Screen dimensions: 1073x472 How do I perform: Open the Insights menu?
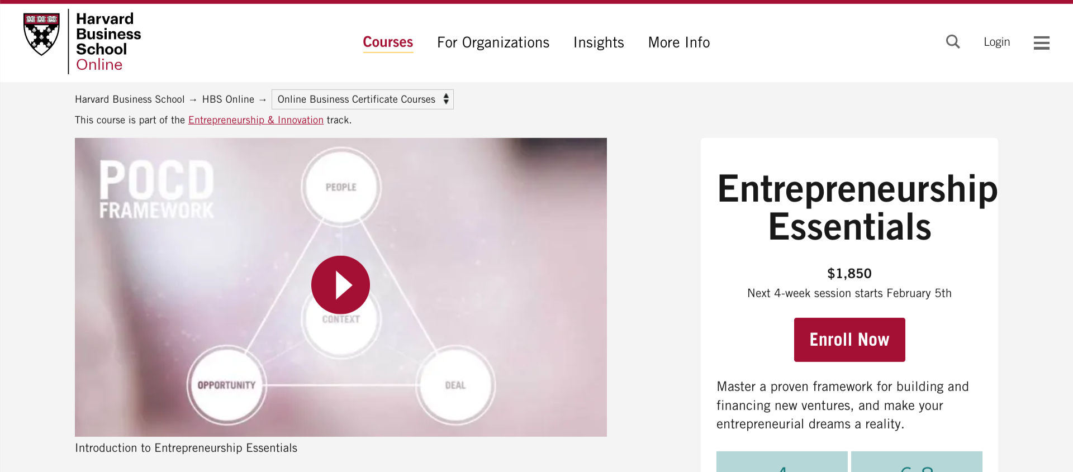pos(599,42)
